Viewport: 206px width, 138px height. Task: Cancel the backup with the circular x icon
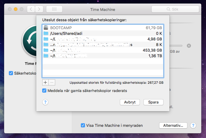click(189, 46)
